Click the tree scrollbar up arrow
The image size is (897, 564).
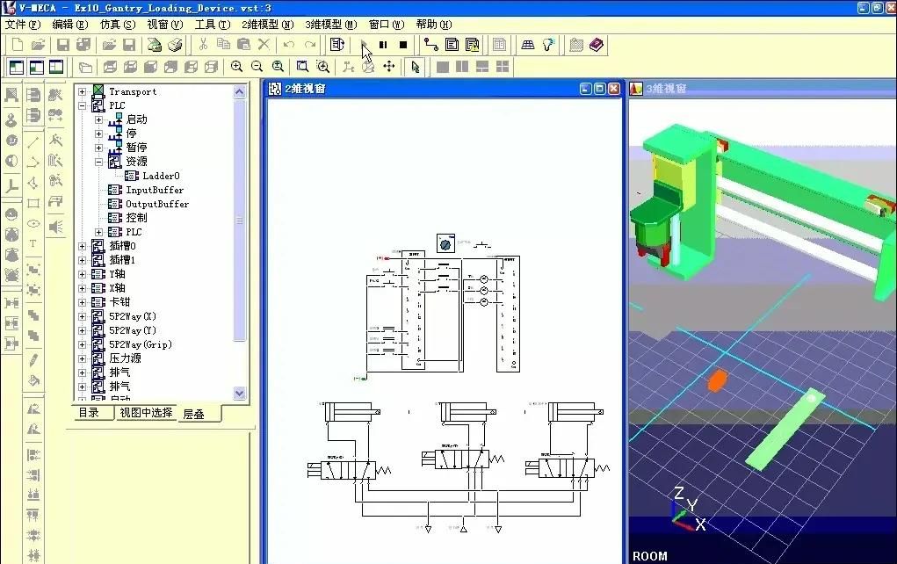pyautogui.click(x=240, y=91)
